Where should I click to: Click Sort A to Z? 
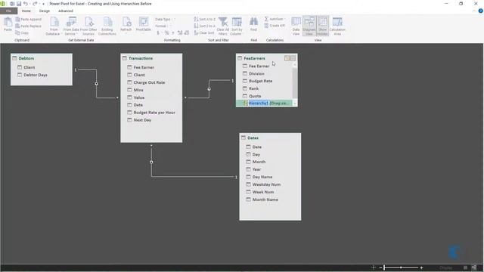(x=204, y=19)
